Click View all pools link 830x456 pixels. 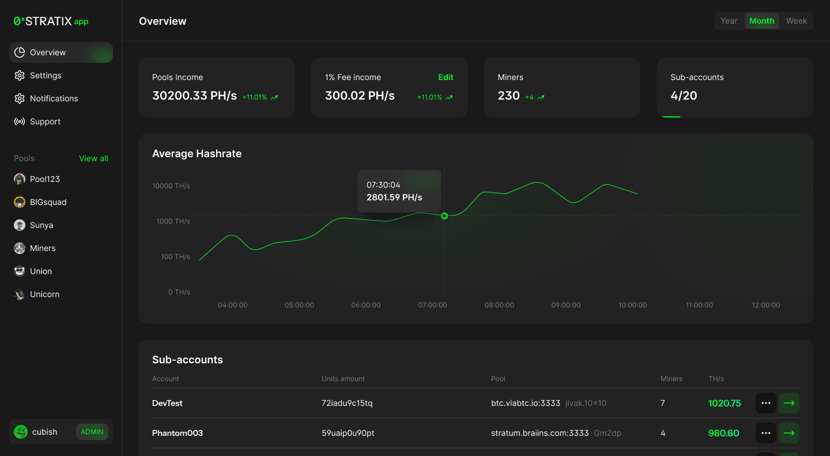[93, 158]
